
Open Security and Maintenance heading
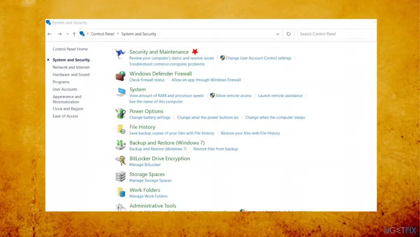coord(159,52)
